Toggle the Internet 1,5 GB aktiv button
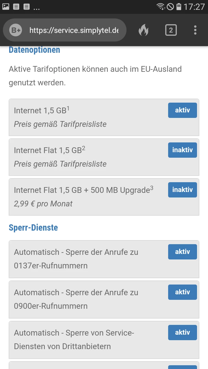Viewport: 208px width, 369px height. tap(182, 110)
